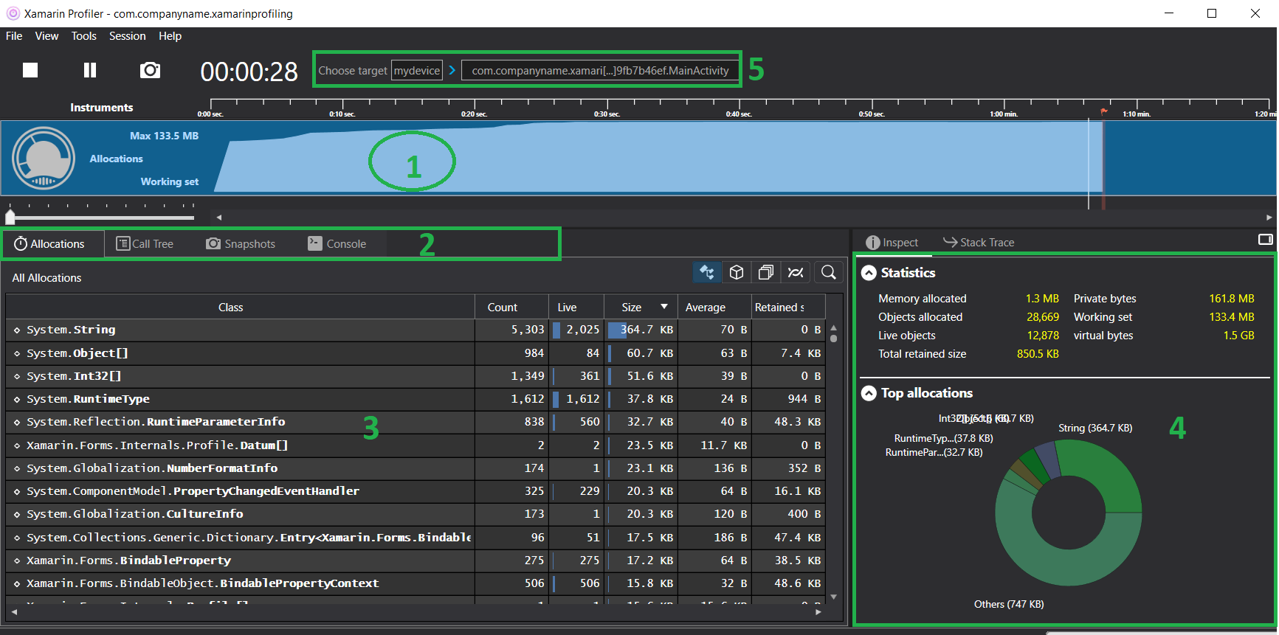Screen dimensions: 1279x635
Task: Expand the System.String row
Action: tap(17, 330)
